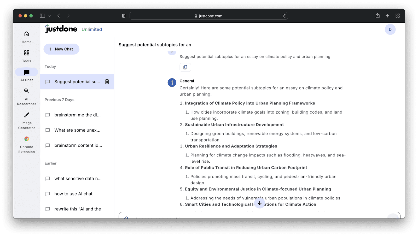Open the browser share icon
The width and height of the screenshot is (418, 236).
tap(378, 16)
